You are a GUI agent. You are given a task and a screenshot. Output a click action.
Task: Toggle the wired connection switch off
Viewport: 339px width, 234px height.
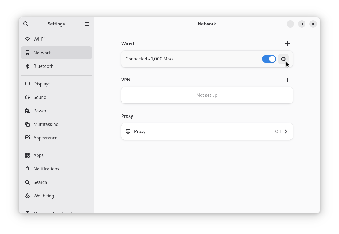click(269, 59)
